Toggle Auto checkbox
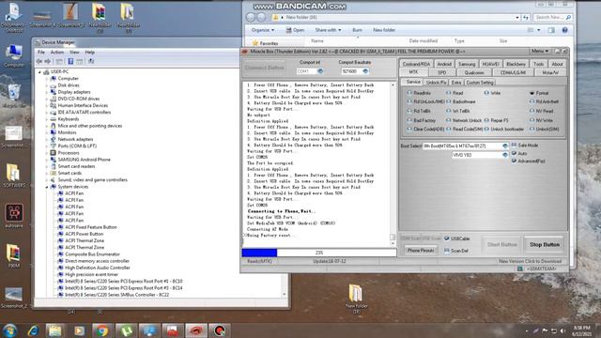 tap(514, 153)
